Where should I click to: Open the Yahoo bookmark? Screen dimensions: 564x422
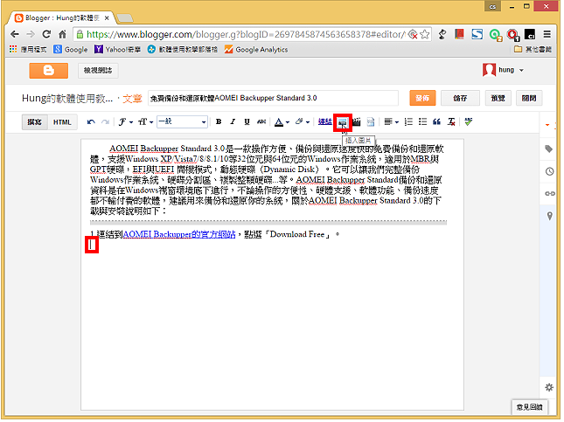(x=117, y=50)
